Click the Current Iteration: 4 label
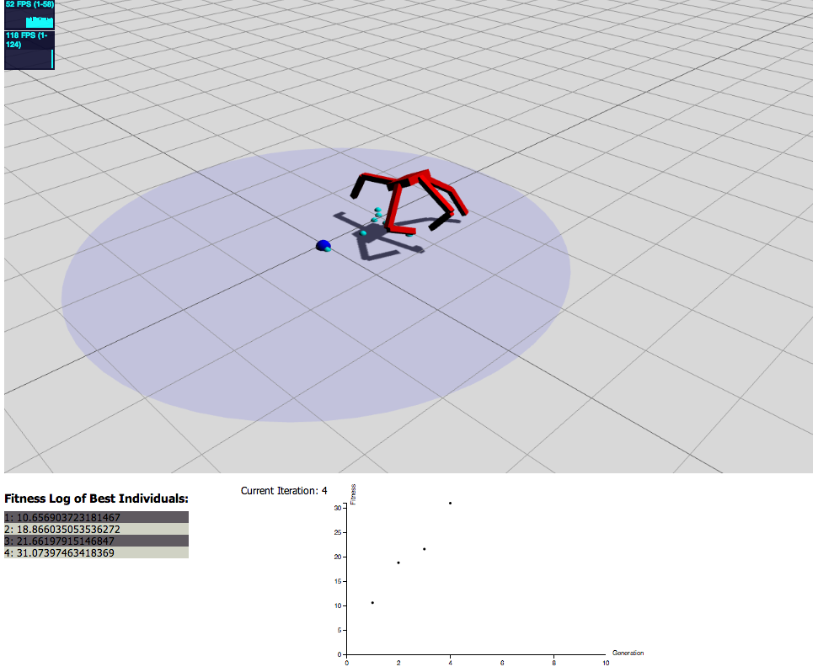Viewport: 818px width, 672px height. pos(284,491)
